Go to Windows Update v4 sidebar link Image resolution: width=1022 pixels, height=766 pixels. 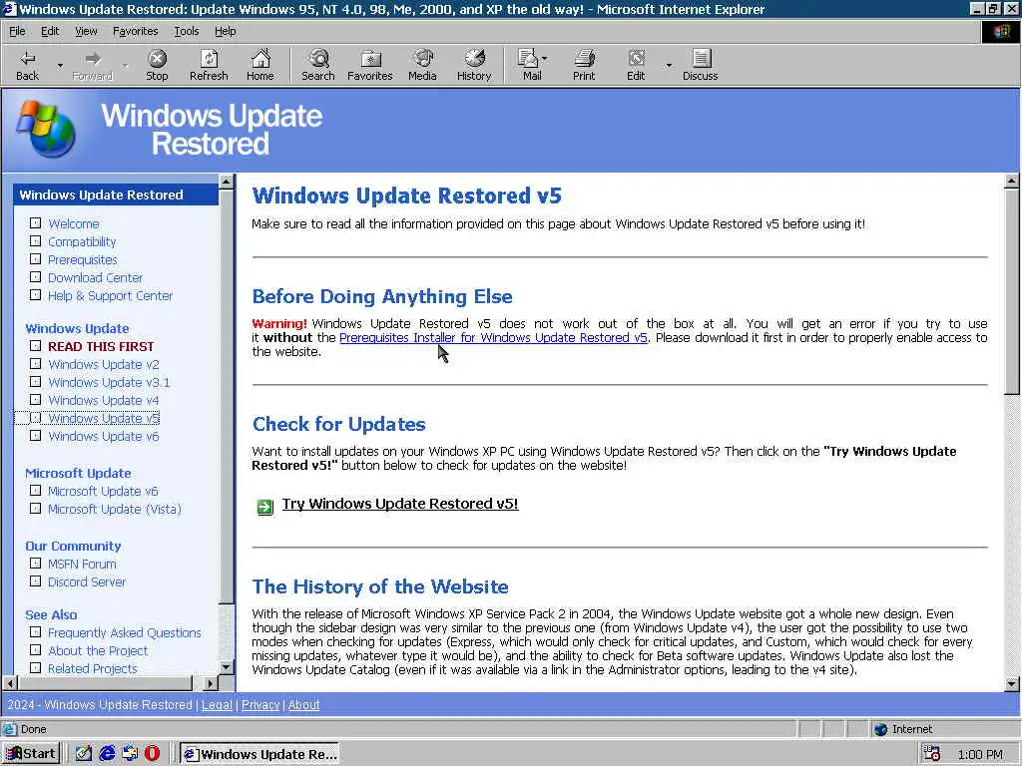[x=103, y=401]
